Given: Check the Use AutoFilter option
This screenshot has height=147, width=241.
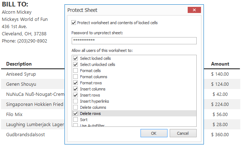Looking at the screenshot, I should [75, 125].
